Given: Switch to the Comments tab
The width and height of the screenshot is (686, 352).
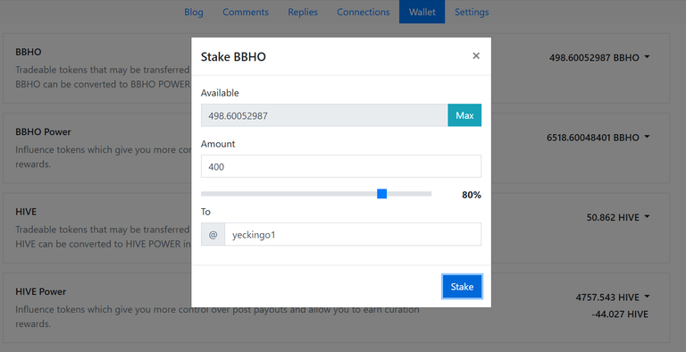Looking at the screenshot, I should point(246,12).
